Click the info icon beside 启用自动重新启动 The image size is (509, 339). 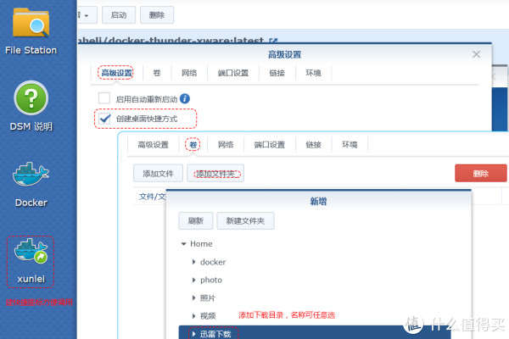(185, 98)
